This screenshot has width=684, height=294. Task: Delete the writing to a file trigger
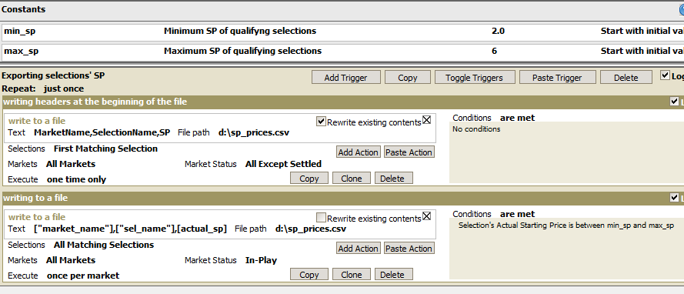pyautogui.click(x=392, y=274)
